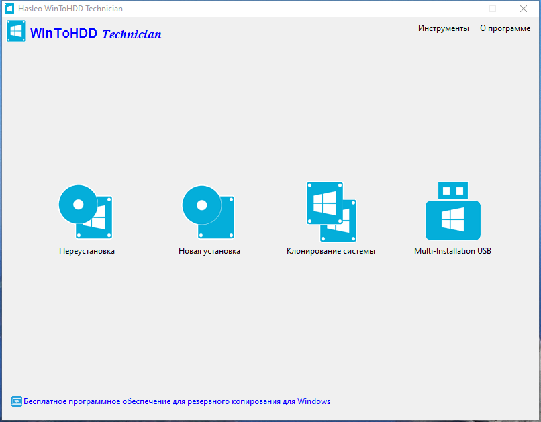Click the maximize button on the title bar
541x422 pixels.
click(x=492, y=9)
